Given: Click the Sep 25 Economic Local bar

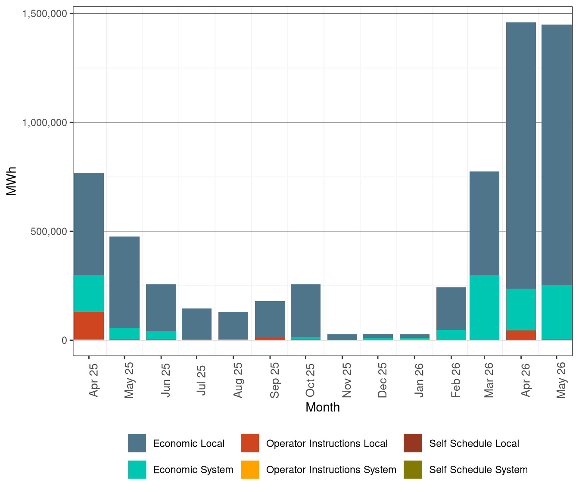Looking at the screenshot, I should (270, 320).
